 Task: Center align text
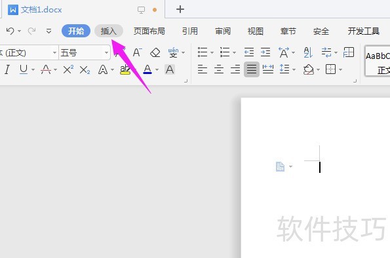click(x=219, y=69)
